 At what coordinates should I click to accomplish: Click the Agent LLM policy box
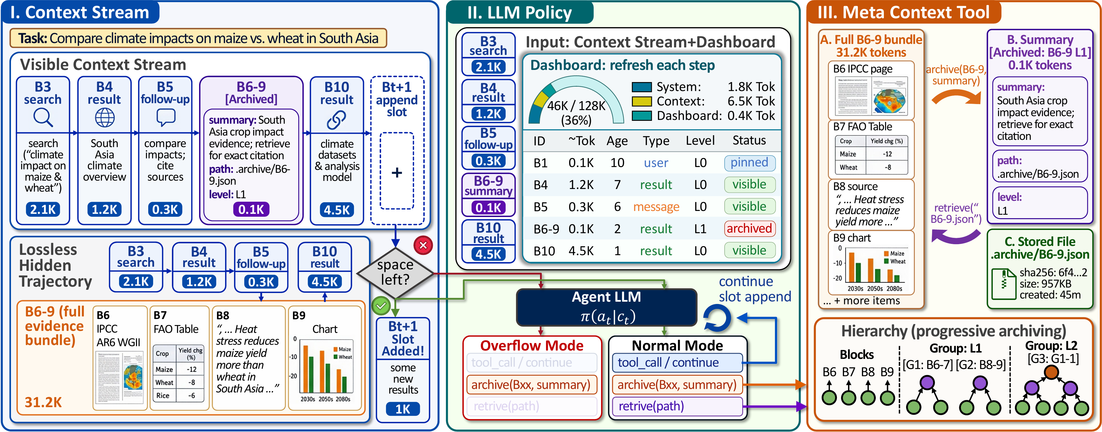click(606, 307)
